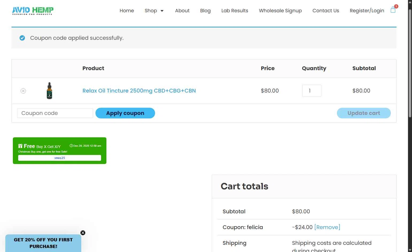Open Relax Oil Tincture product link
This screenshot has height=252, width=412.
tap(139, 91)
